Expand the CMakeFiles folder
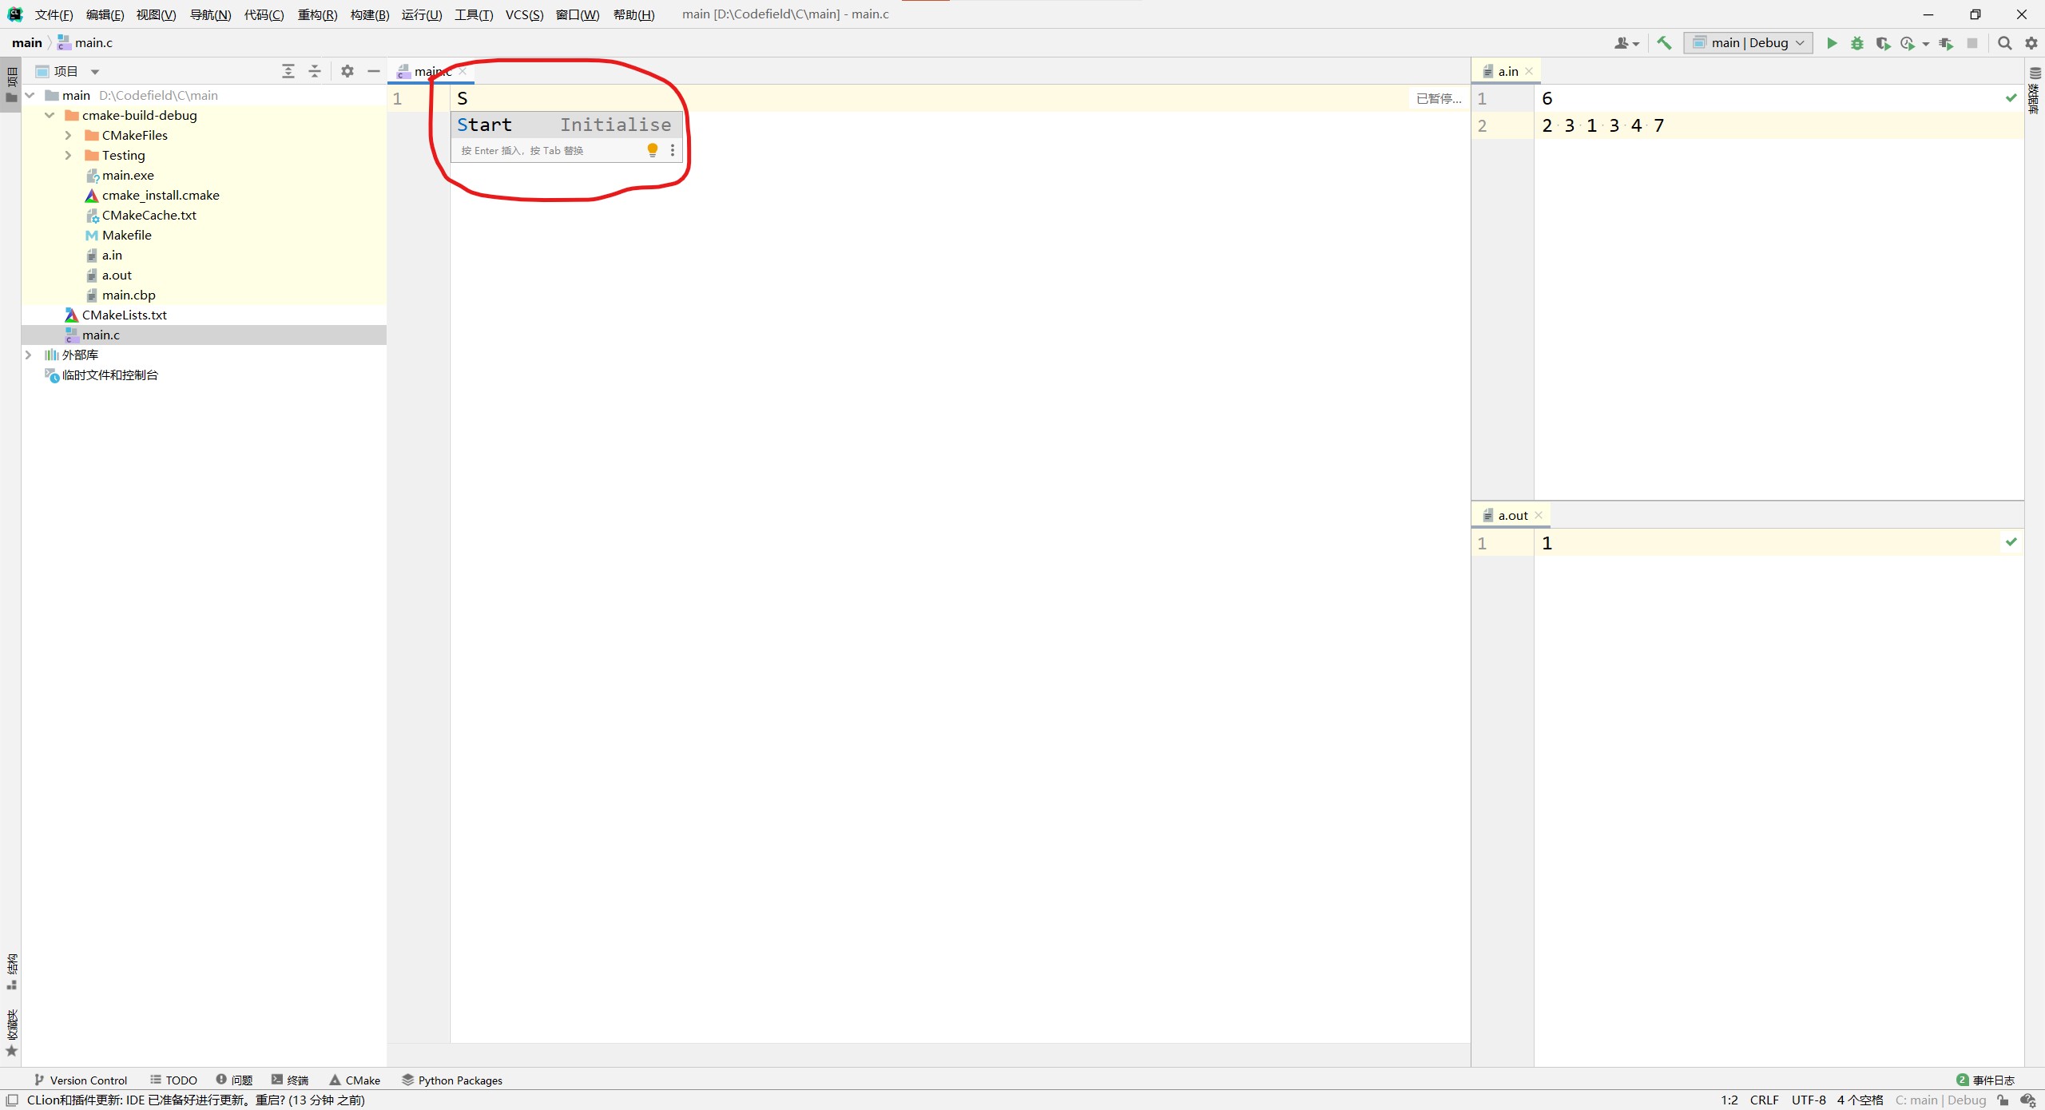 click(68, 135)
